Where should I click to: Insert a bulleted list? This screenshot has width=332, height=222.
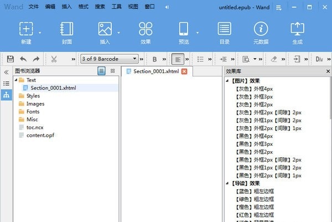200,59
